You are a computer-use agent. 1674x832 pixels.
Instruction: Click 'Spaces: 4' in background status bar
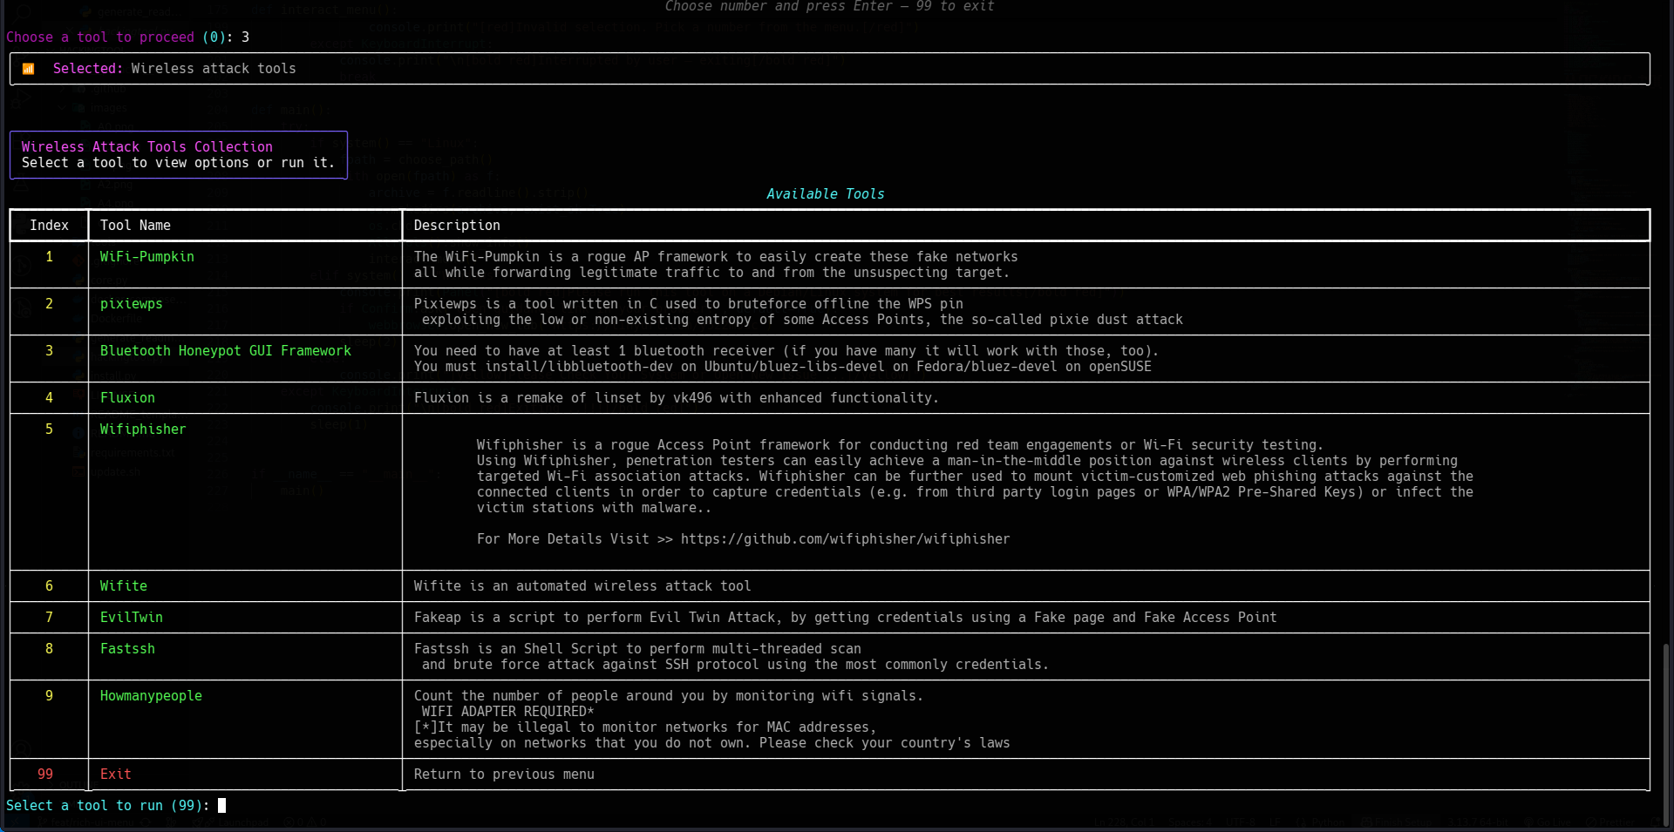tap(1190, 822)
